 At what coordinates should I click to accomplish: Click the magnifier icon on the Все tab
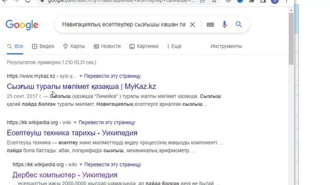(9, 46)
